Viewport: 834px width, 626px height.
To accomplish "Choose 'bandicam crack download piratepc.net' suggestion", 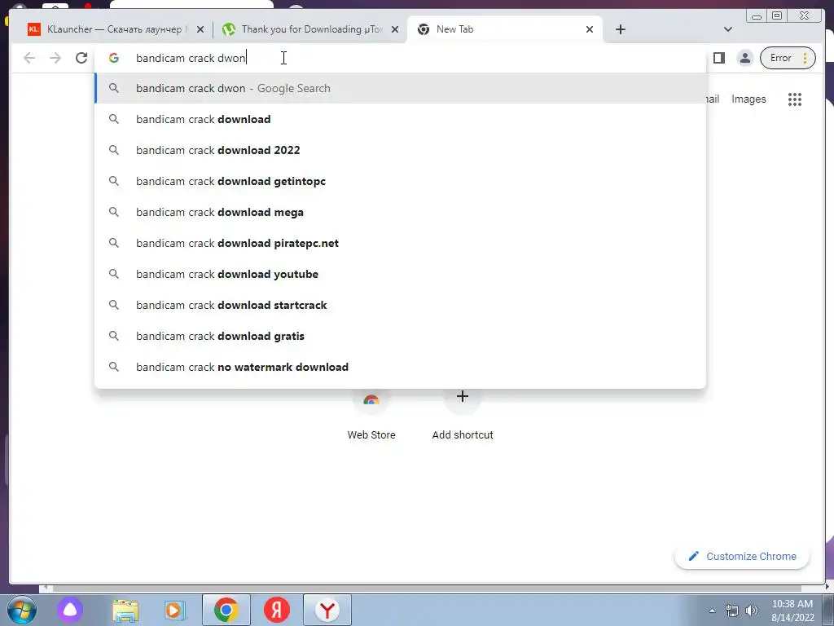I will click(400, 243).
